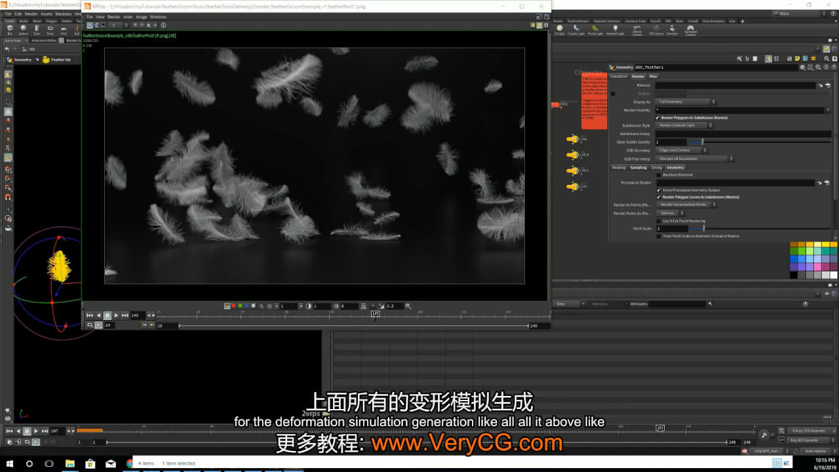Pick the white color swatch in palette
Viewport: 839px width, 472px height.
tap(833, 275)
